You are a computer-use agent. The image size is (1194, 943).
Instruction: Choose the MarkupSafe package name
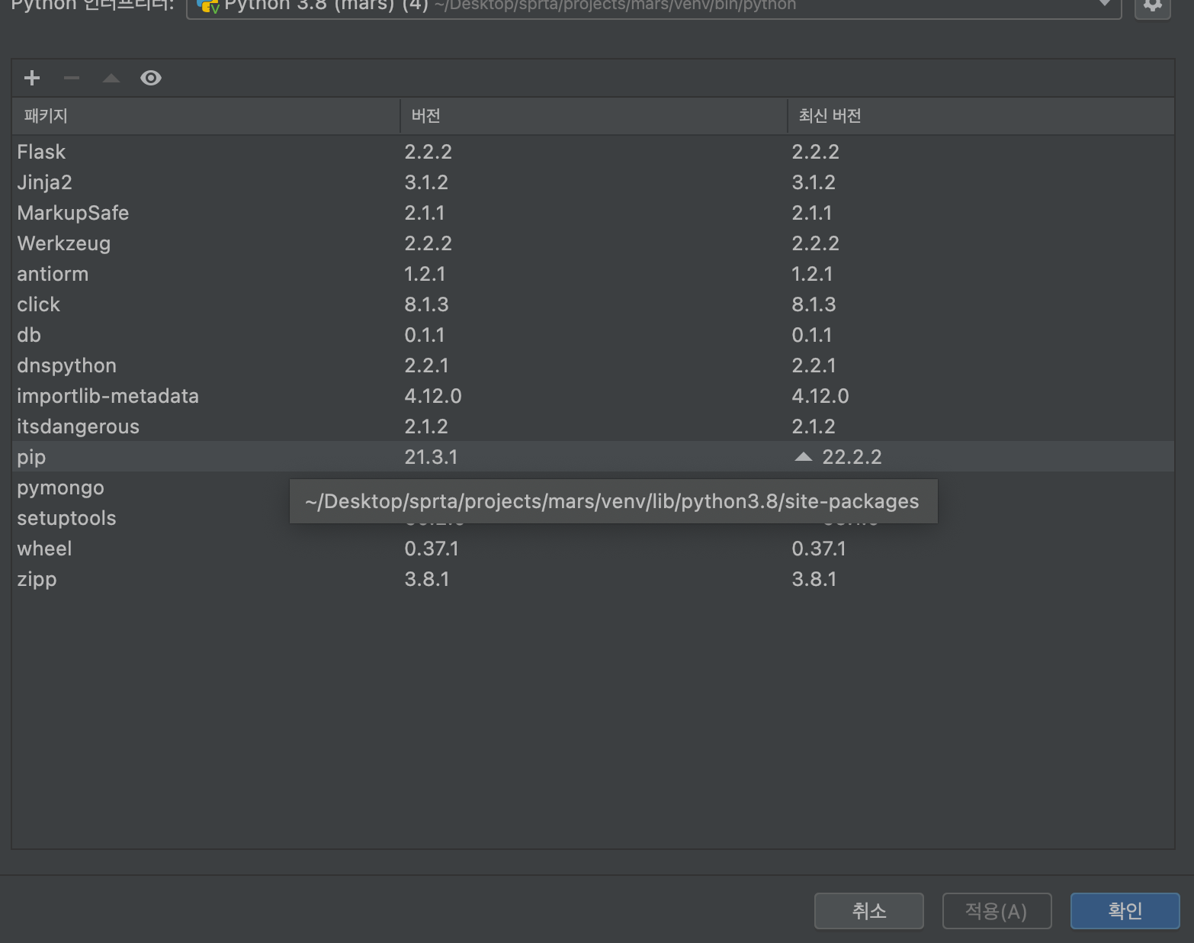(x=73, y=213)
